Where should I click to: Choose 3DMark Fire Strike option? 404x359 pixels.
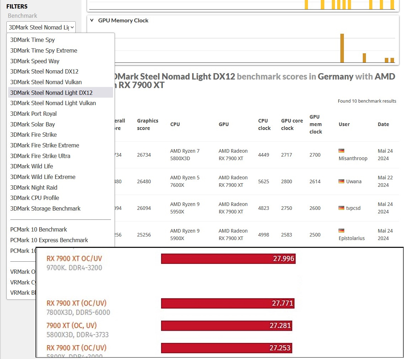pyautogui.click(x=33, y=135)
